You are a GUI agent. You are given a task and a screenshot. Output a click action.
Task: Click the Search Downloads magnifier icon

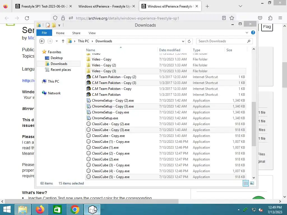tap(249, 41)
